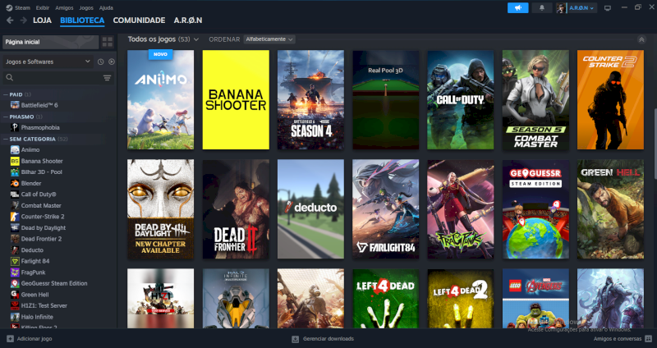Open advanced filter options icon
The height and width of the screenshot is (348, 657).
[x=107, y=77]
